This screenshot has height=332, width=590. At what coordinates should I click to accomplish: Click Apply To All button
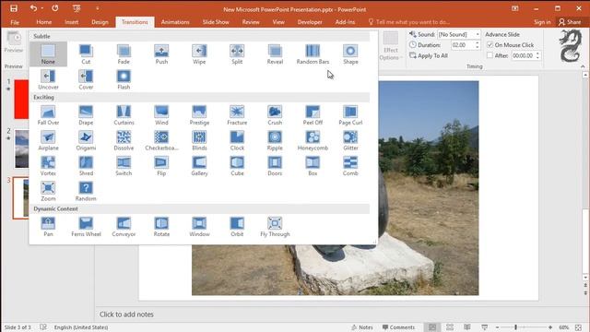tap(429, 55)
